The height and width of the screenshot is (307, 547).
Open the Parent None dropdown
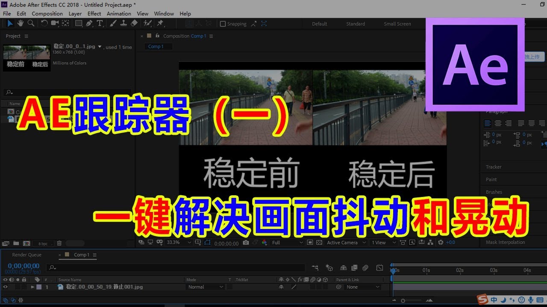point(362,287)
